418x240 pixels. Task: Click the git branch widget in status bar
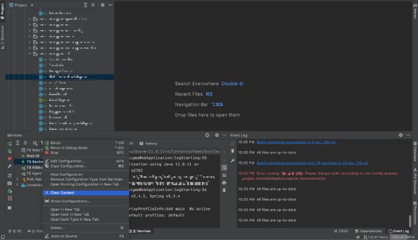[376, 237]
